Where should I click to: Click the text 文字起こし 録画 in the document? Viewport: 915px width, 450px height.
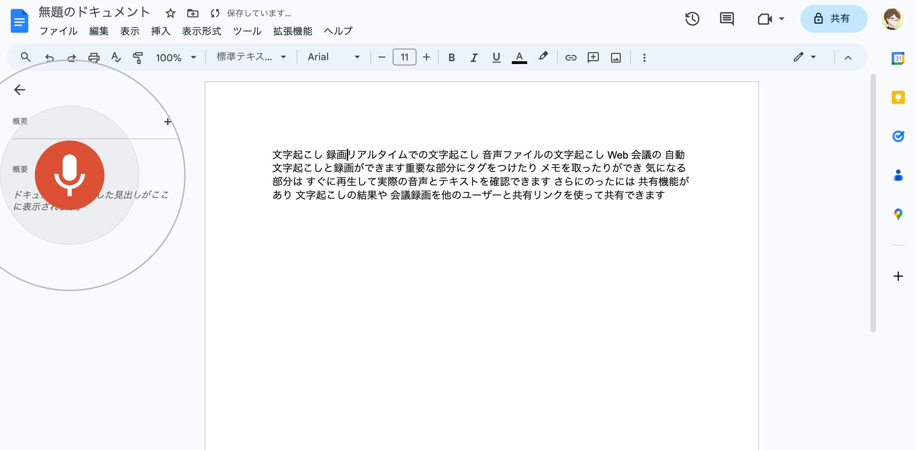pos(309,155)
